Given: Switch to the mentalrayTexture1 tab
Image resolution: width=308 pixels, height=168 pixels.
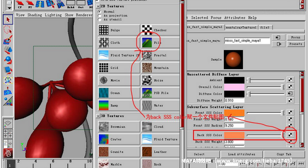Looking at the screenshot, I should pos(241,28).
